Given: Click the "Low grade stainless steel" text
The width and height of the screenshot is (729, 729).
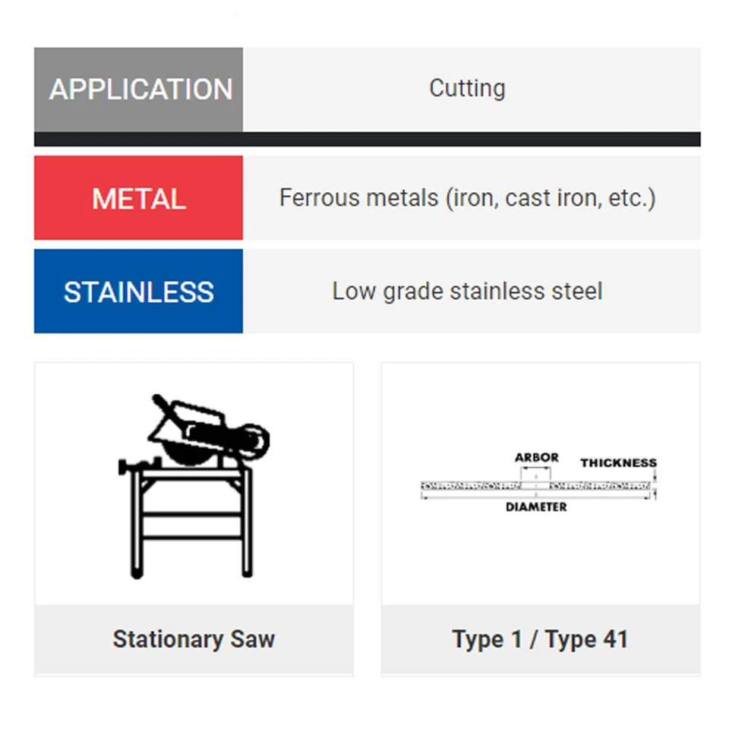Looking at the screenshot, I should pyautogui.click(x=467, y=292).
